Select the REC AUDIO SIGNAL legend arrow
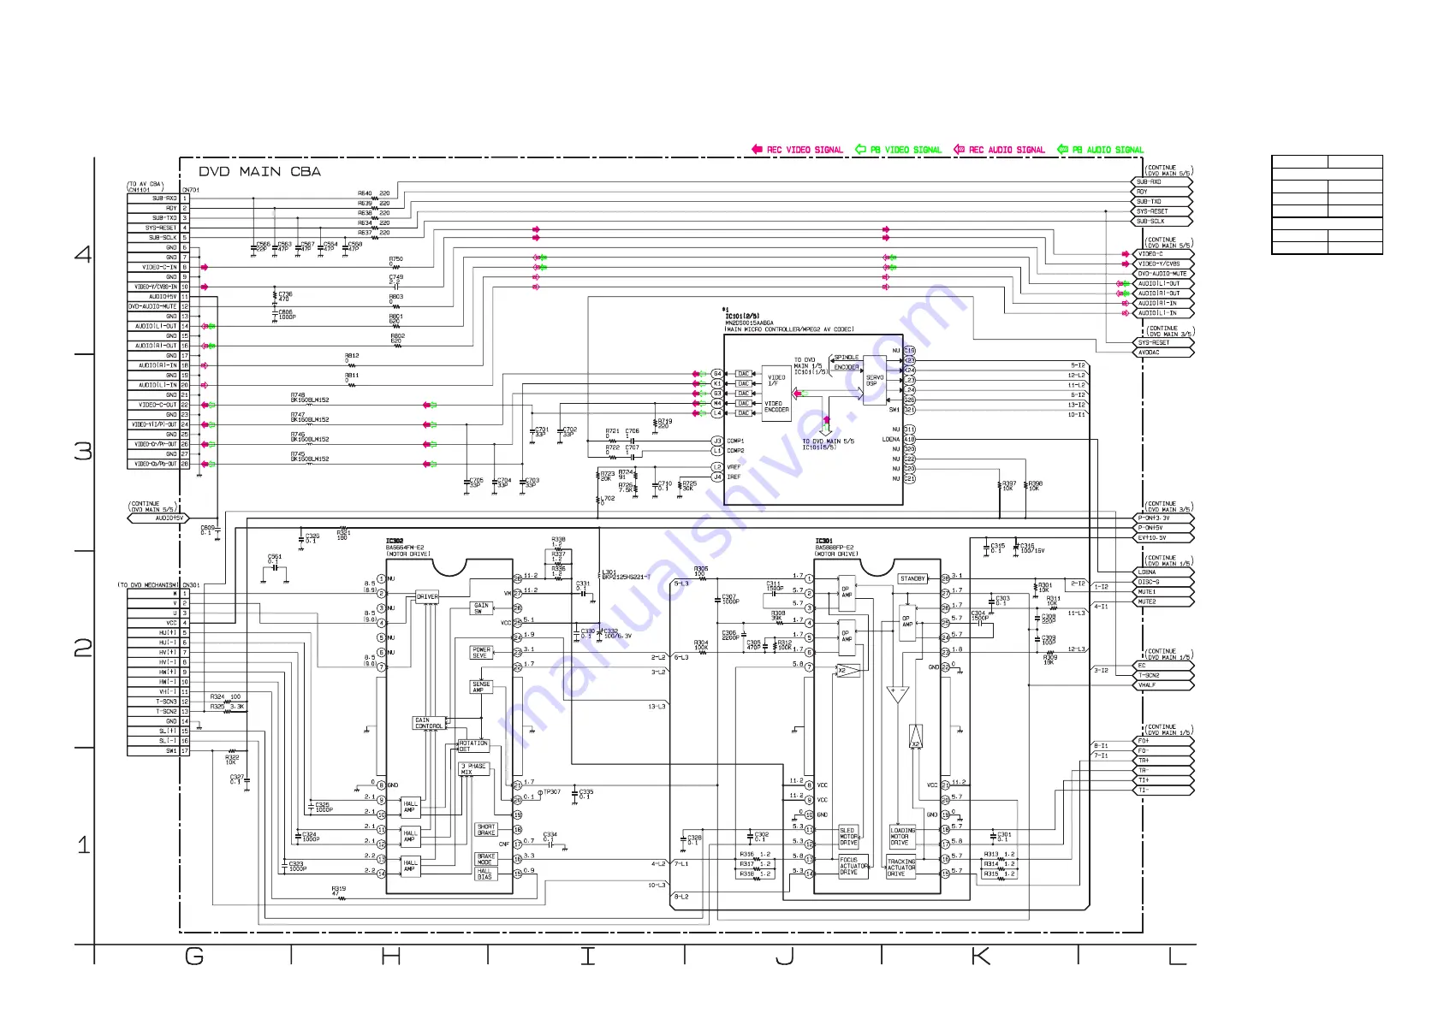Screen dimensions: 1456x1019 [960, 149]
